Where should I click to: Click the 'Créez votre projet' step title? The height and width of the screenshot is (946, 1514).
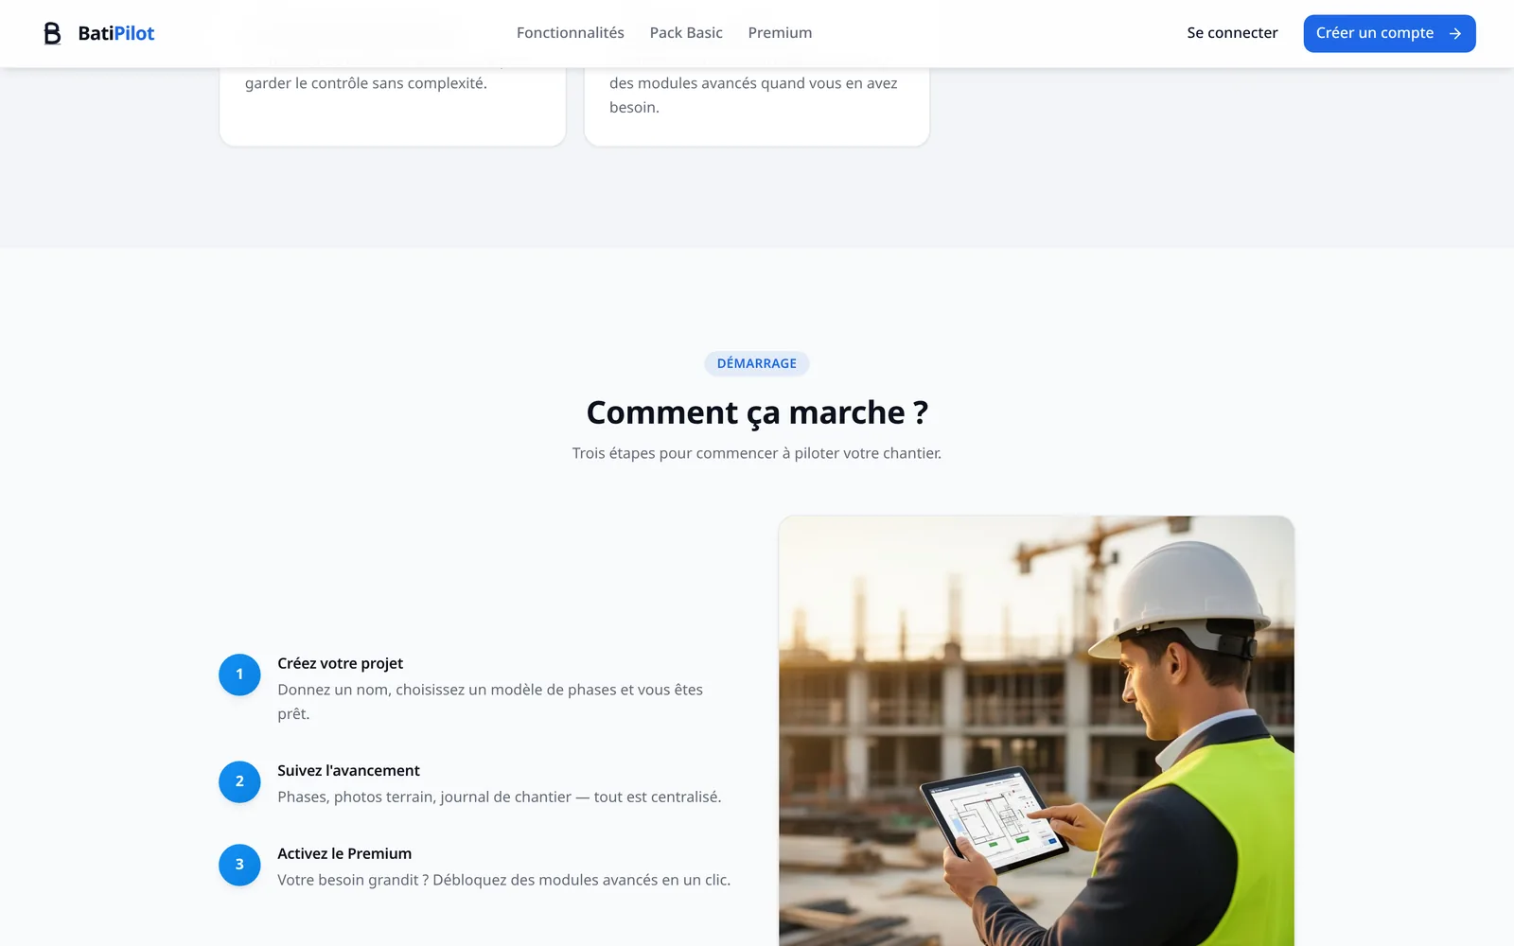coord(341,663)
